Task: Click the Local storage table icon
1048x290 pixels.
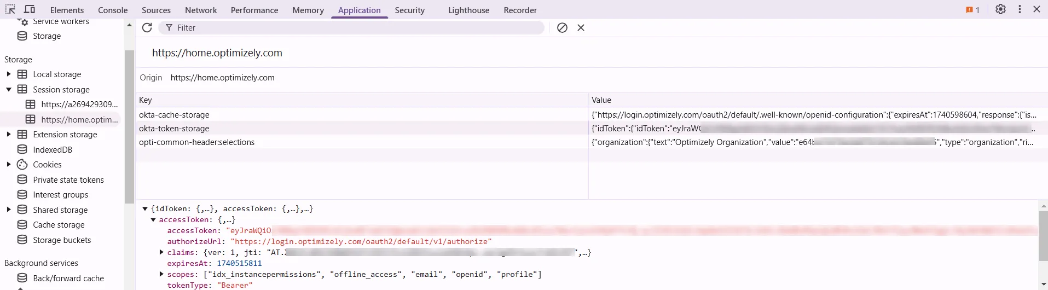Action: point(22,74)
